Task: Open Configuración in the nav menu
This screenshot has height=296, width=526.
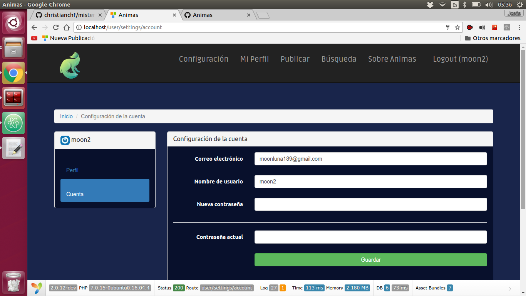Action: click(x=204, y=59)
